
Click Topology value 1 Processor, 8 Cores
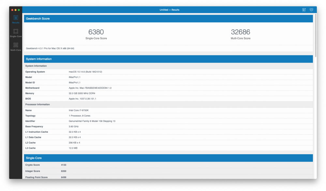coord(80,116)
